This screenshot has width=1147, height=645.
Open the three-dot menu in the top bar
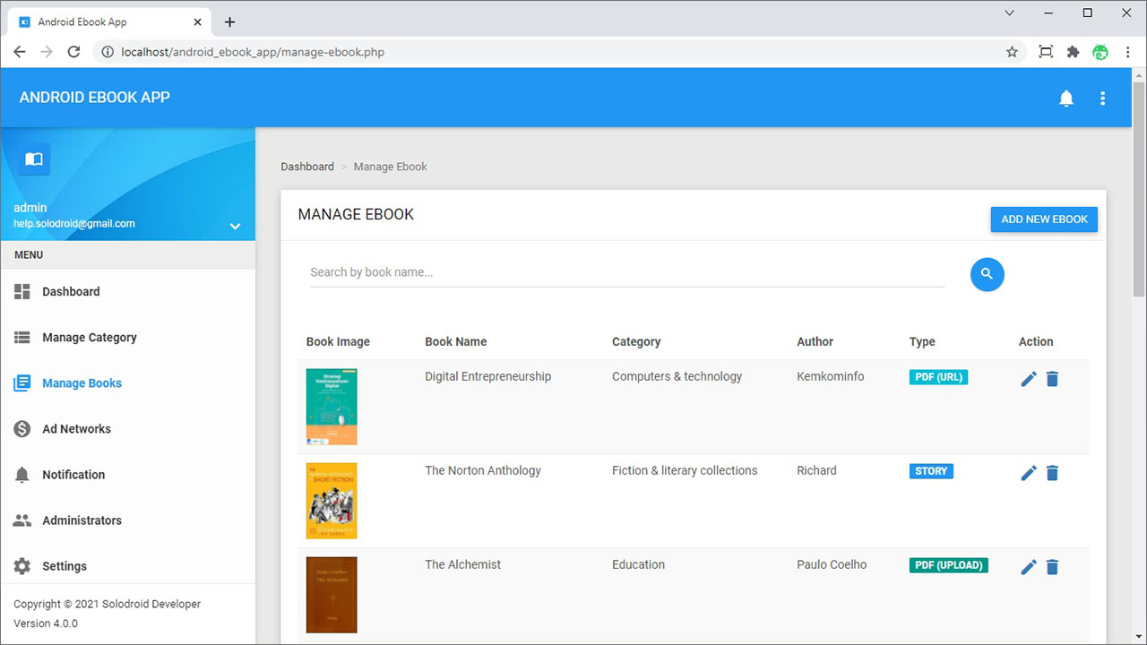1103,99
